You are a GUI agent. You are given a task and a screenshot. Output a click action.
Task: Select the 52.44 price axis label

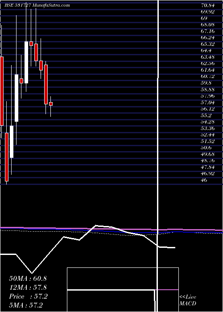coord(208,135)
